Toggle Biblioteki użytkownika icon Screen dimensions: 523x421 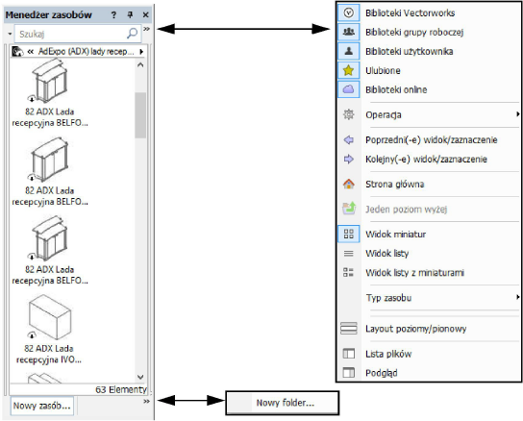[349, 51]
